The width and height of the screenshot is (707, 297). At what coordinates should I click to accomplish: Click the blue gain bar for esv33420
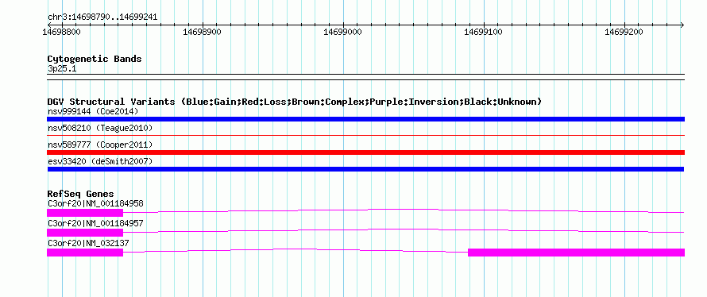click(365, 169)
